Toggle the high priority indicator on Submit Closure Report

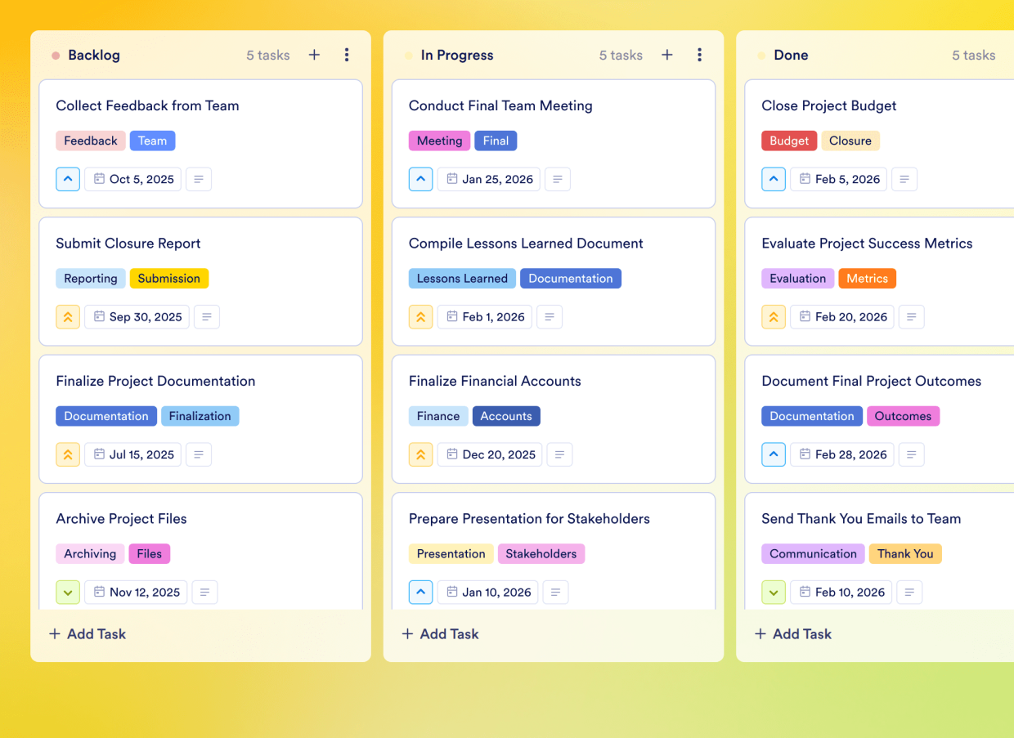[x=68, y=316]
